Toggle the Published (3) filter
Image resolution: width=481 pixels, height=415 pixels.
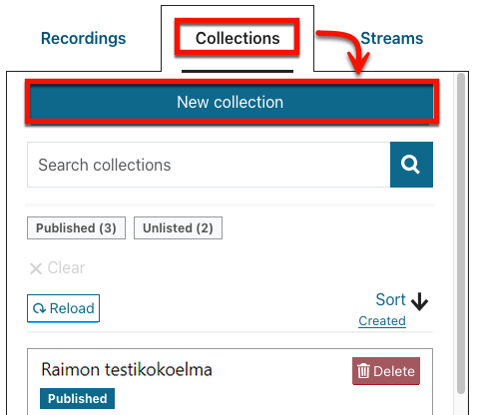pyautogui.click(x=76, y=228)
